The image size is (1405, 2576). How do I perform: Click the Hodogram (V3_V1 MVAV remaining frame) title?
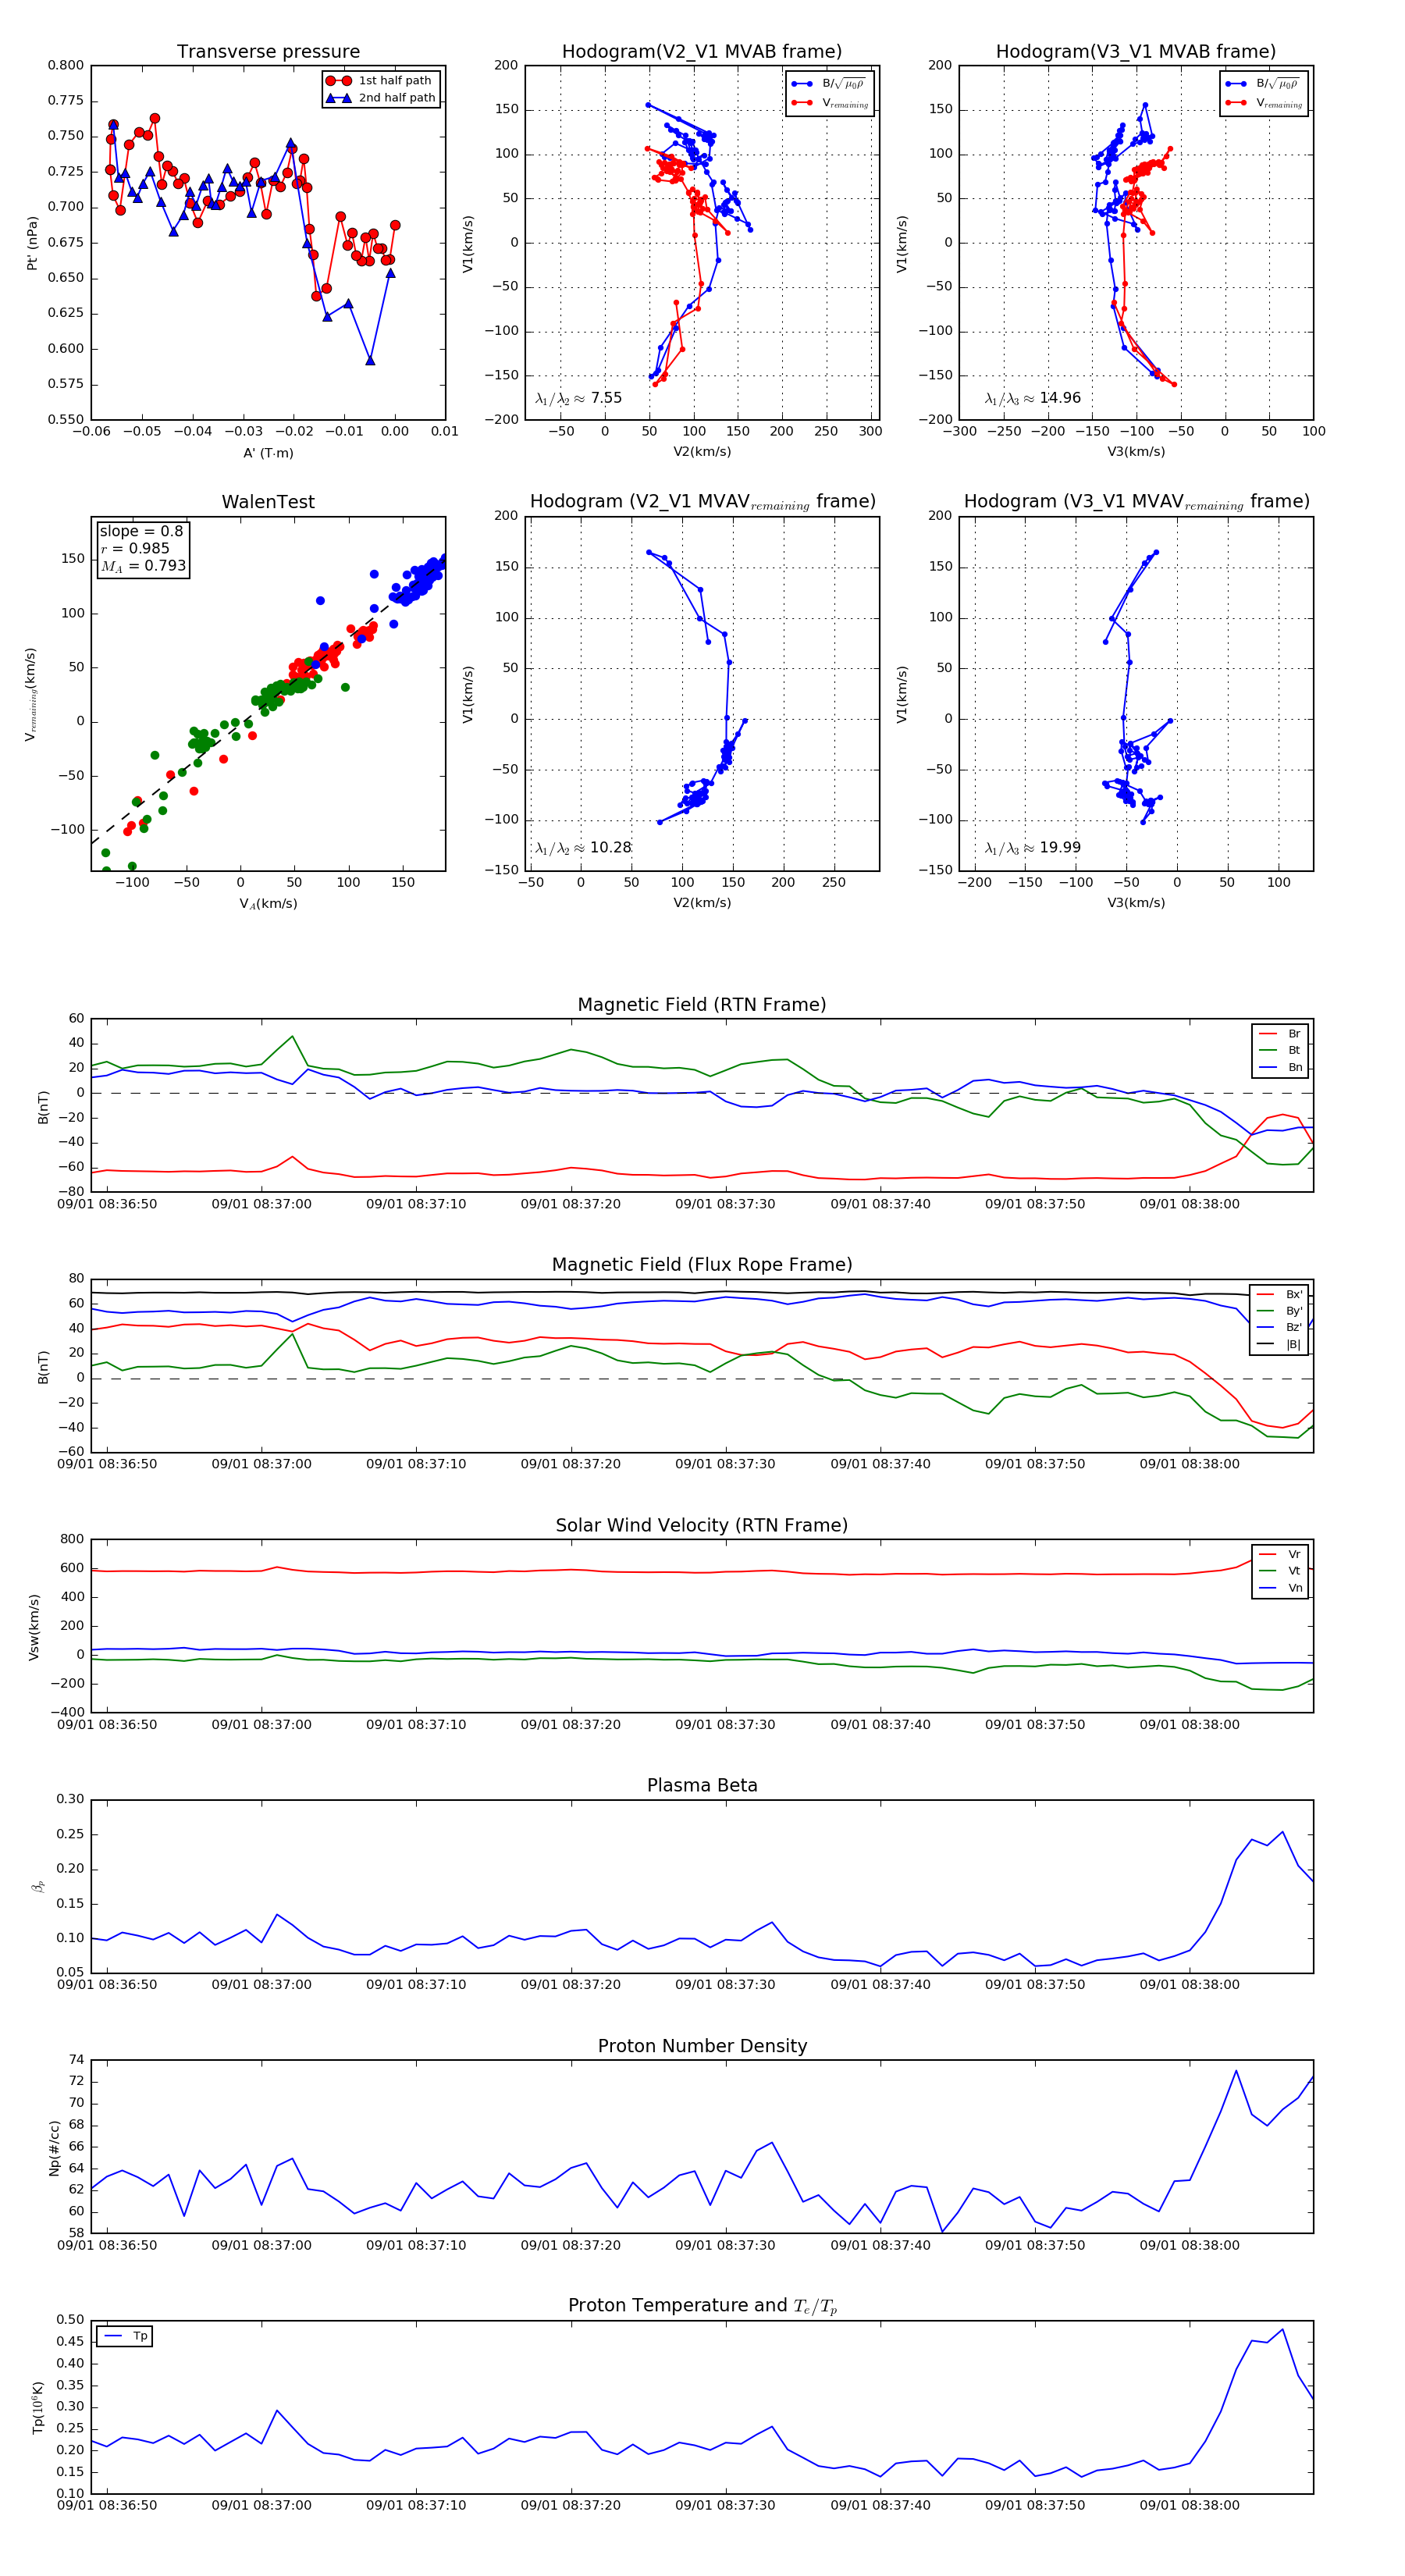(x=1136, y=502)
